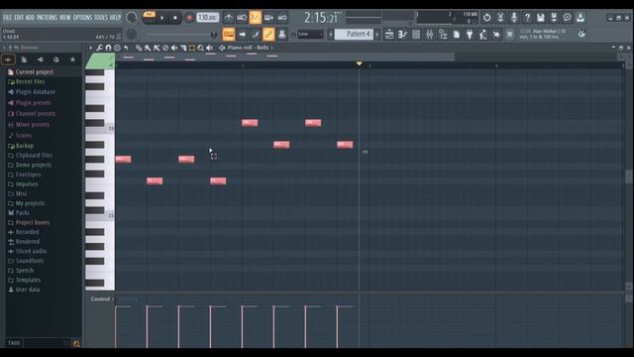
Task: Toggle wait for input before recording
Action: (x=242, y=18)
